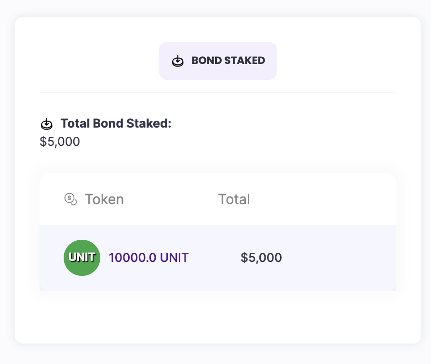
Task: Select the $5,000 value below the heading
Action: tap(60, 142)
